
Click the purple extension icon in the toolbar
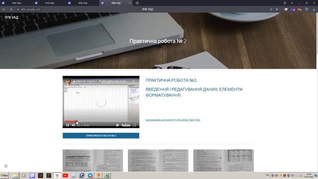click(293, 9)
